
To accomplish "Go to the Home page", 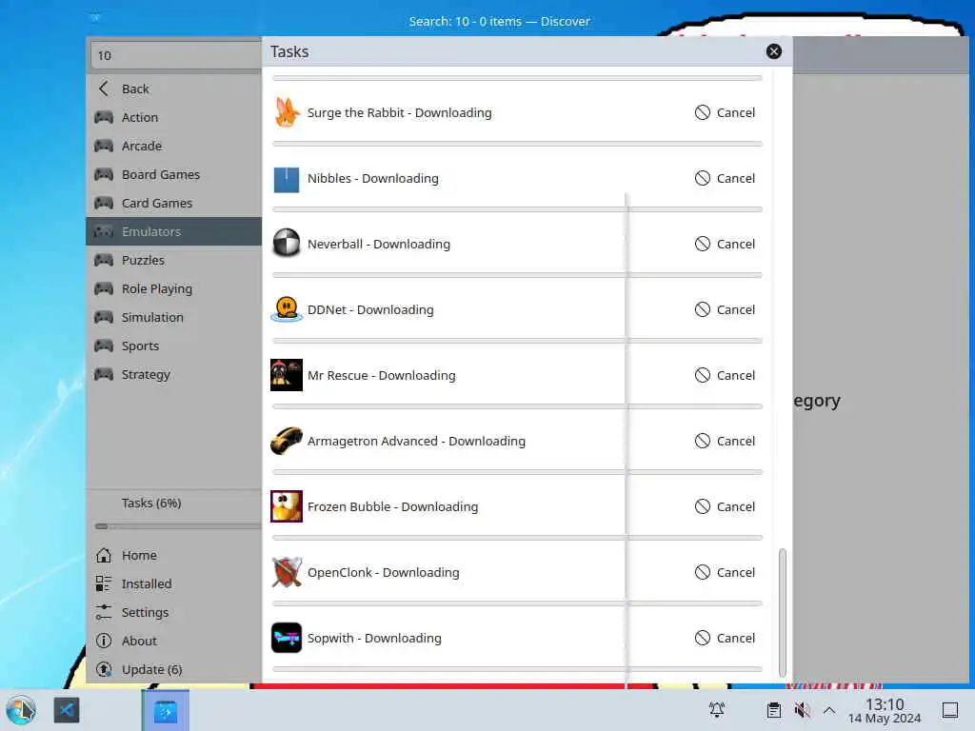I will (174, 555).
